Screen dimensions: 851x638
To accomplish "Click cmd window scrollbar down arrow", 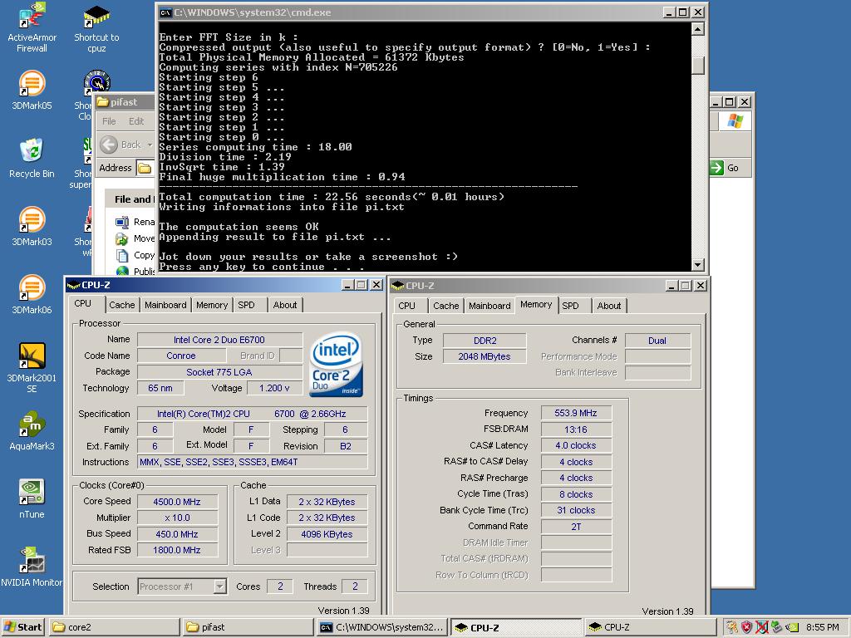I will tap(698, 265).
